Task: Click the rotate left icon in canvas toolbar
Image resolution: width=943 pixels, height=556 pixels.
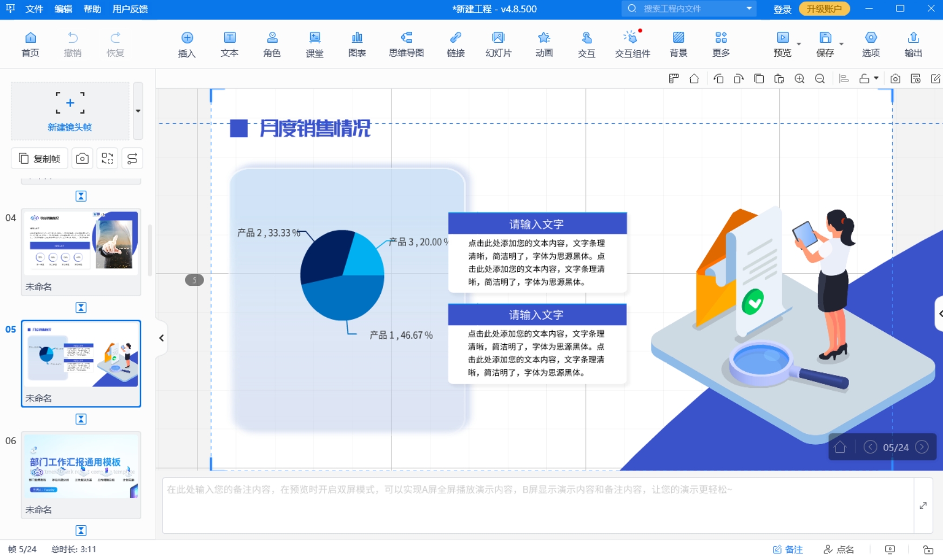Action: coord(718,79)
